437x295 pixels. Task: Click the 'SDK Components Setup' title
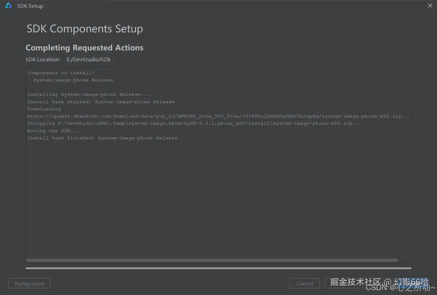click(x=85, y=29)
